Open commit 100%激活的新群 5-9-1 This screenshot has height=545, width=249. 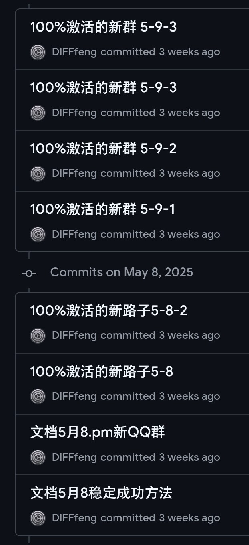click(x=102, y=209)
